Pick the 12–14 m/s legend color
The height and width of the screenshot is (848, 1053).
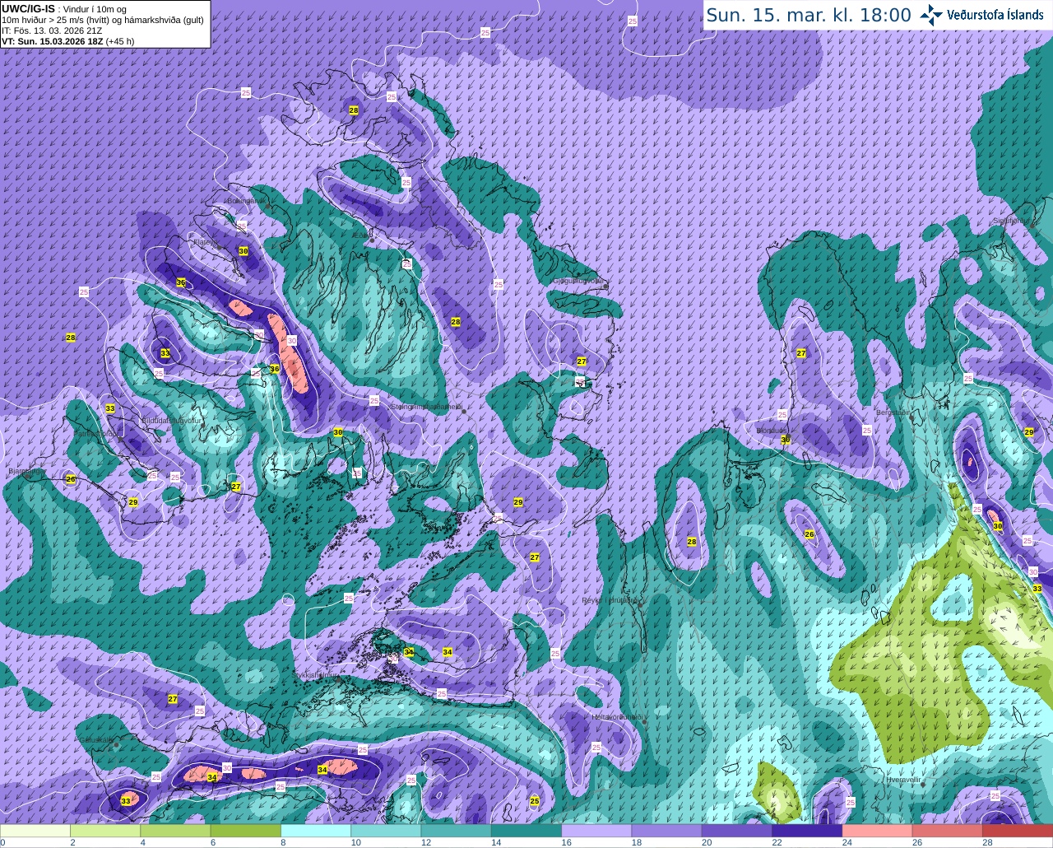coord(457,831)
